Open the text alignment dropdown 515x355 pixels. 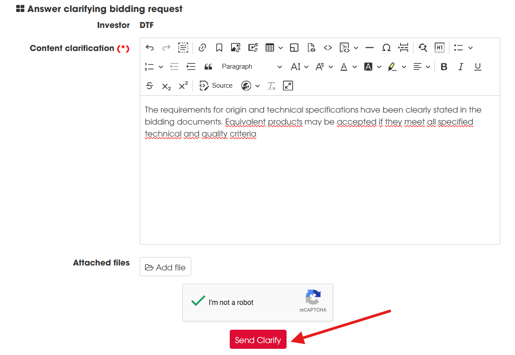pos(421,67)
